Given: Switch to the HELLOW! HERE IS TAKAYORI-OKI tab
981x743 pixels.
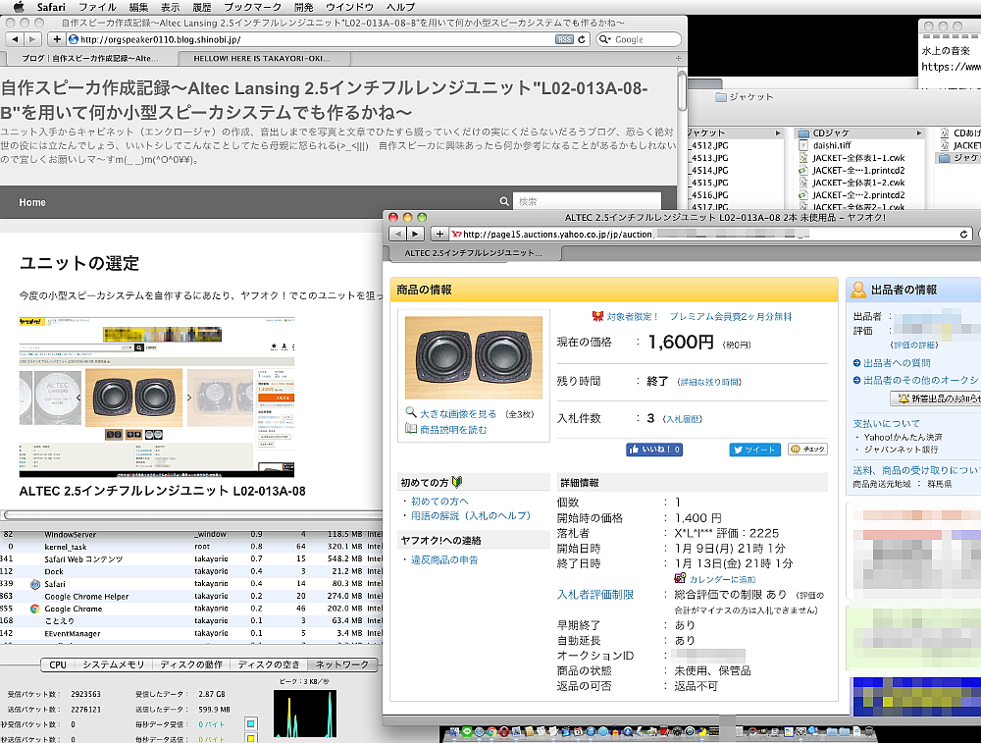Looking at the screenshot, I should pos(263,58).
